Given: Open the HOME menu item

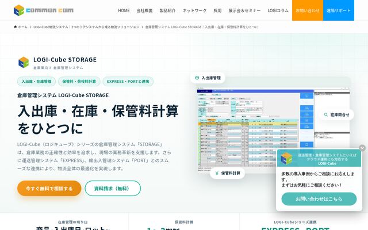Looking at the screenshot, I should coord(124,10).
